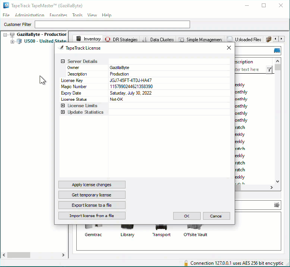Click Apply license changes button
The image size is (290, 267).
(92, 185)
